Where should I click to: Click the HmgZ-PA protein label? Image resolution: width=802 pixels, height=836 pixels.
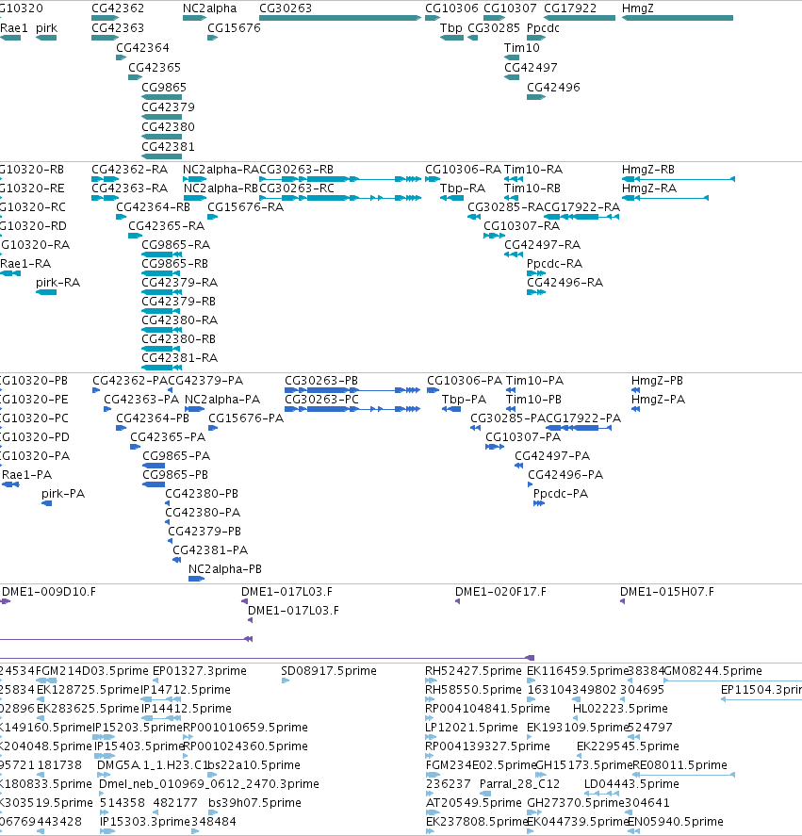pos(658,400)
